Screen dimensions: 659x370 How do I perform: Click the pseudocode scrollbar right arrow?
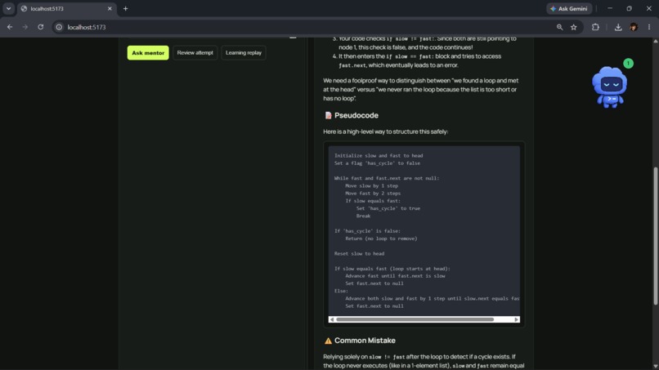coord(517,319)
